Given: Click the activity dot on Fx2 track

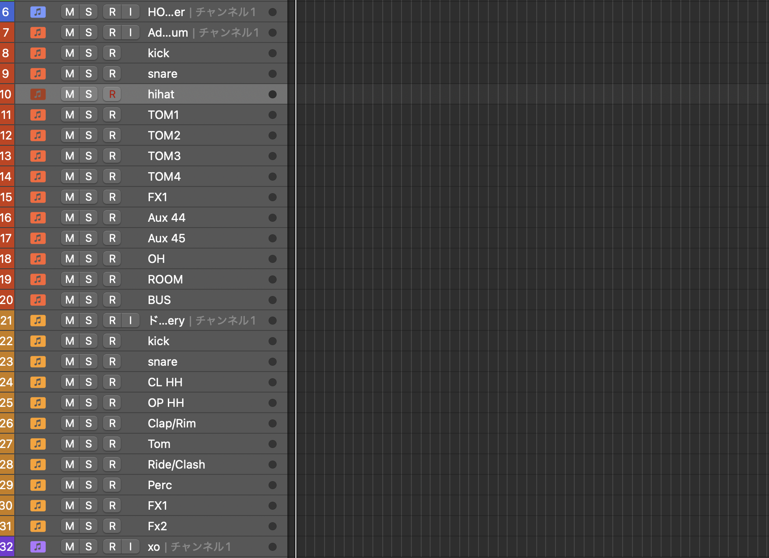Looking at the screenshot, I should pyautogui.click(x=272, y=526).
